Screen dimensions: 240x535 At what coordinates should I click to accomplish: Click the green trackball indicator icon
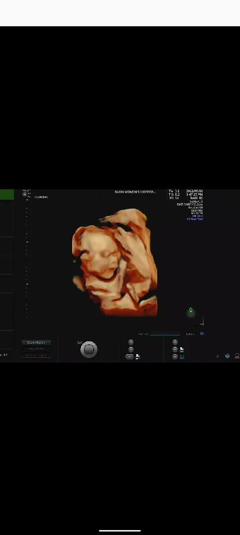(191, 310)
